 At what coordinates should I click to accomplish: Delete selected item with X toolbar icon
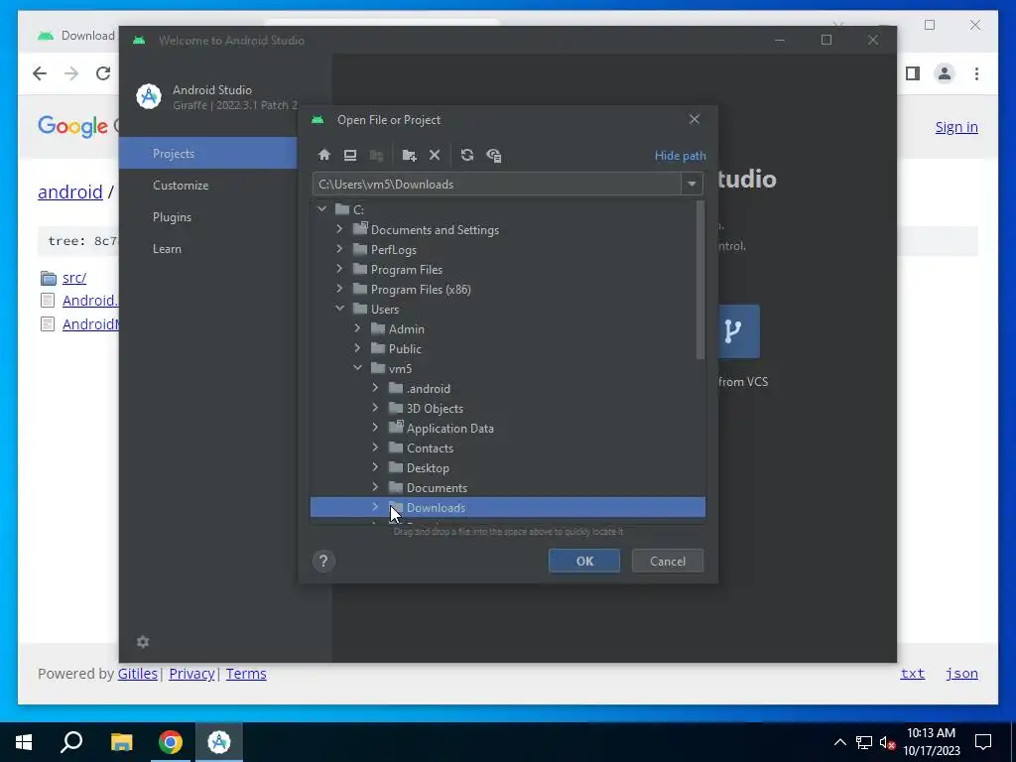[435, 155]
